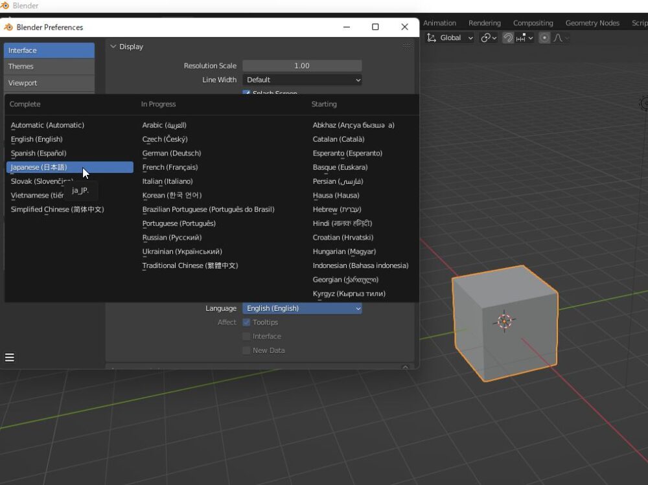648x485 pixels.
Task: Toggle proportional editing in the viewport header
Action: [545, 38]
